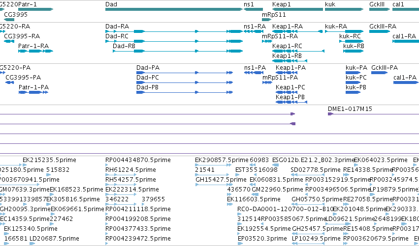The height and width of the screenshot is (246, 419).
Task: Open the Dad-PB protein label
Action: tap(147, 87)
